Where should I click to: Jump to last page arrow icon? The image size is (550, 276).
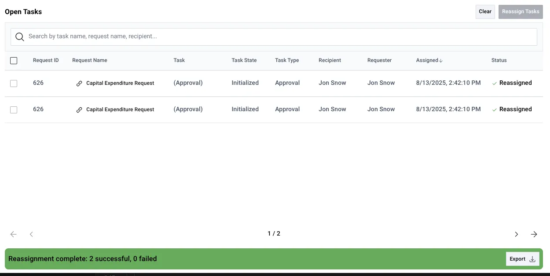click(534, 234)
